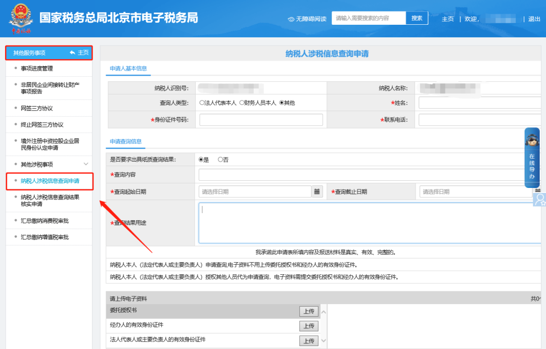Click the 纳税人涉税信息查询申请 page title

[x=327, y=54]
